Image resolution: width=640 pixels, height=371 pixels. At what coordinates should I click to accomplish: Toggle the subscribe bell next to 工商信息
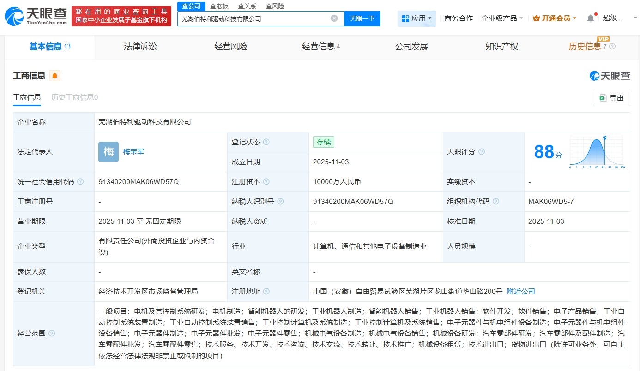[54, 75]
